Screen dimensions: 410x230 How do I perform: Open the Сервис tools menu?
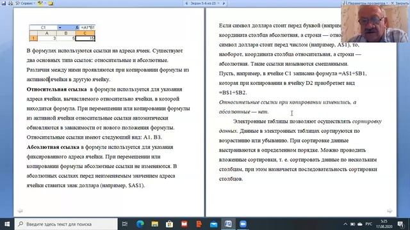26,3
